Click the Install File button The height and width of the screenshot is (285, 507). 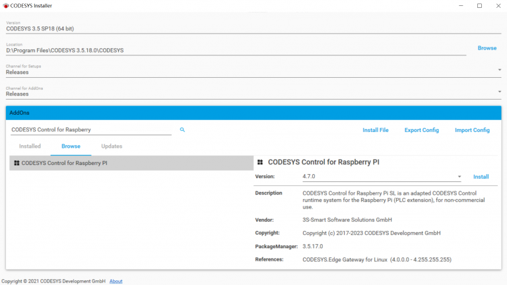(376, 130)
